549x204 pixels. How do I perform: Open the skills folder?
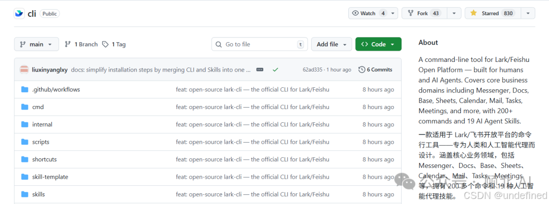click(39, 194)
